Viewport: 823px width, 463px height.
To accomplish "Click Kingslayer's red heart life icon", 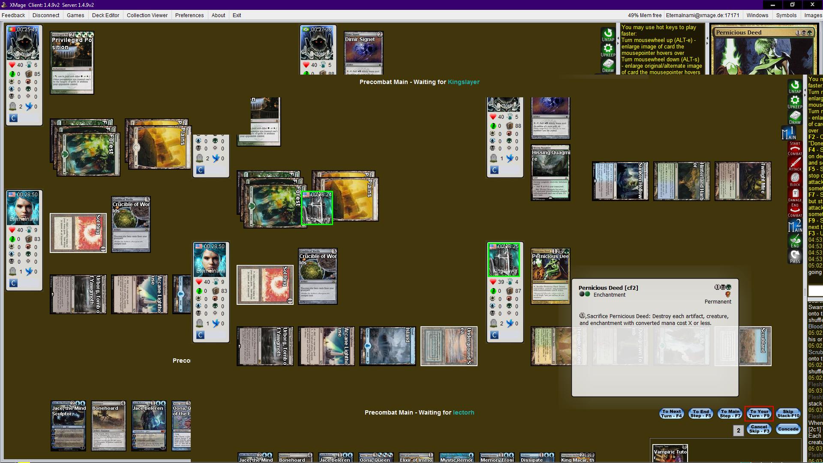I will pos(493,282).
